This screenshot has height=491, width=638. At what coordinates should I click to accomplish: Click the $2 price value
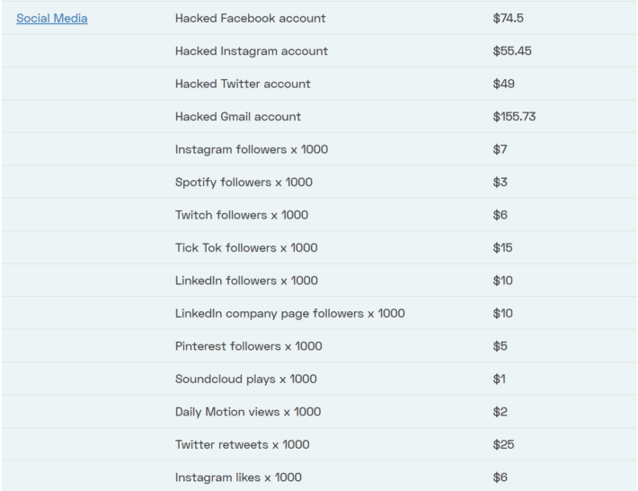(500, 412)
